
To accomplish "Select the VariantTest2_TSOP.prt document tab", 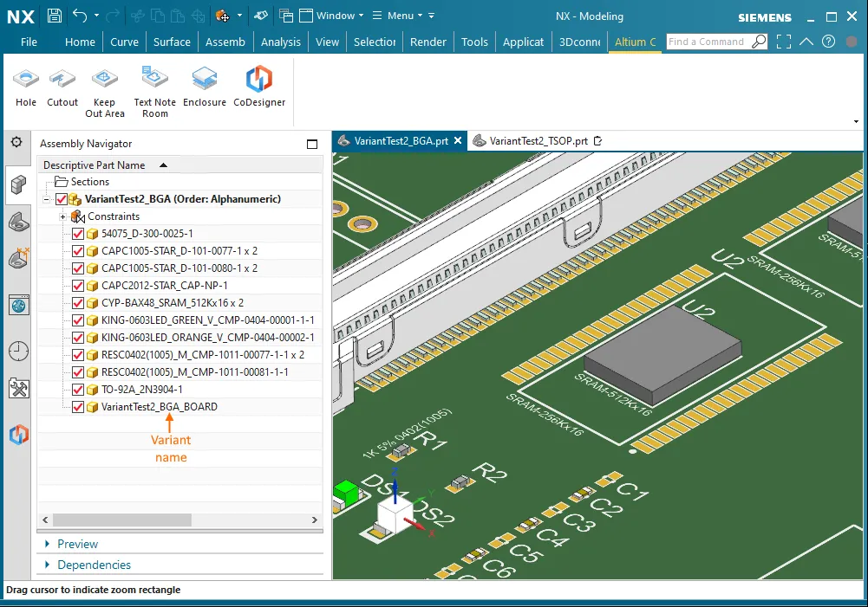I will pyautogui.click(x=538, y=141).
